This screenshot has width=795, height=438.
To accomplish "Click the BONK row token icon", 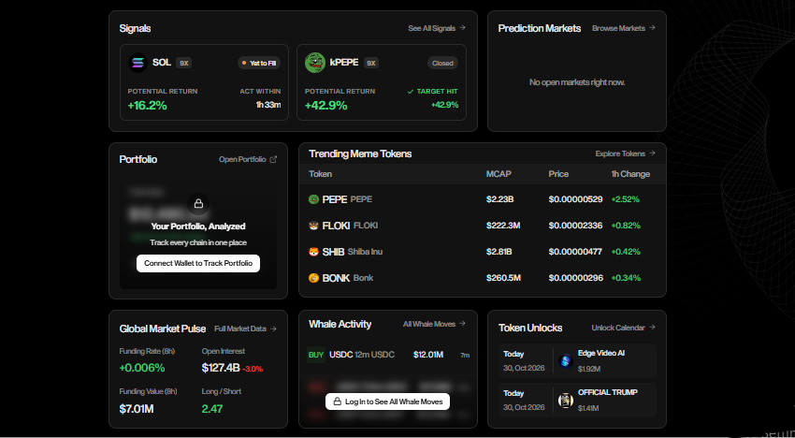I will coord(313,278).
